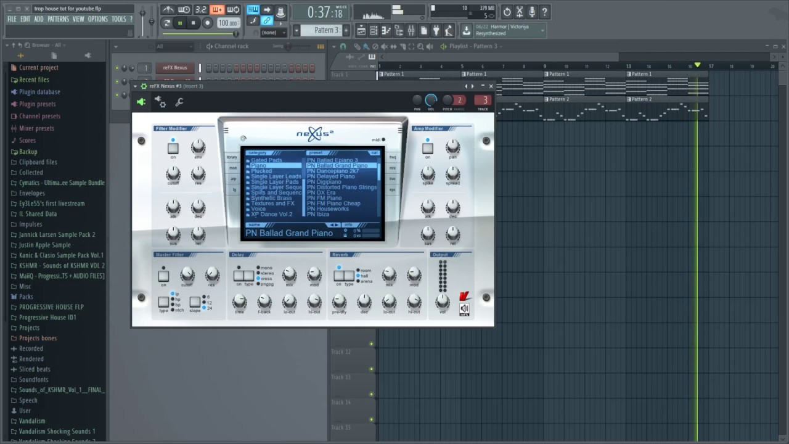Stop playback with the stop button
789x444 pixels.
193,23
